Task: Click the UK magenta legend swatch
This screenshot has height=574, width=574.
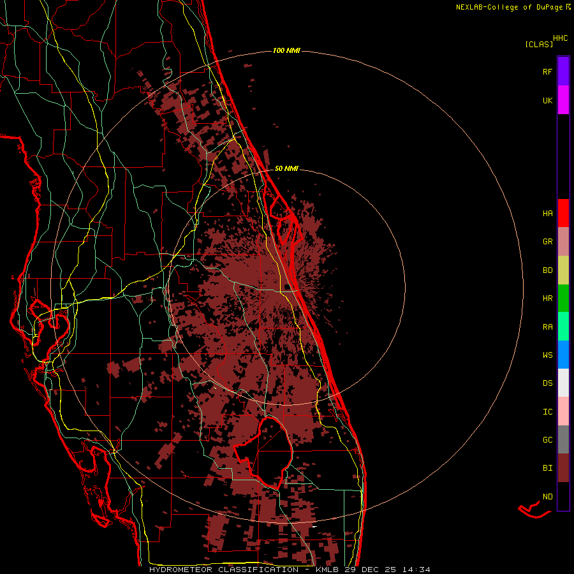Action: pyautogui.click(x=563, y=100)
